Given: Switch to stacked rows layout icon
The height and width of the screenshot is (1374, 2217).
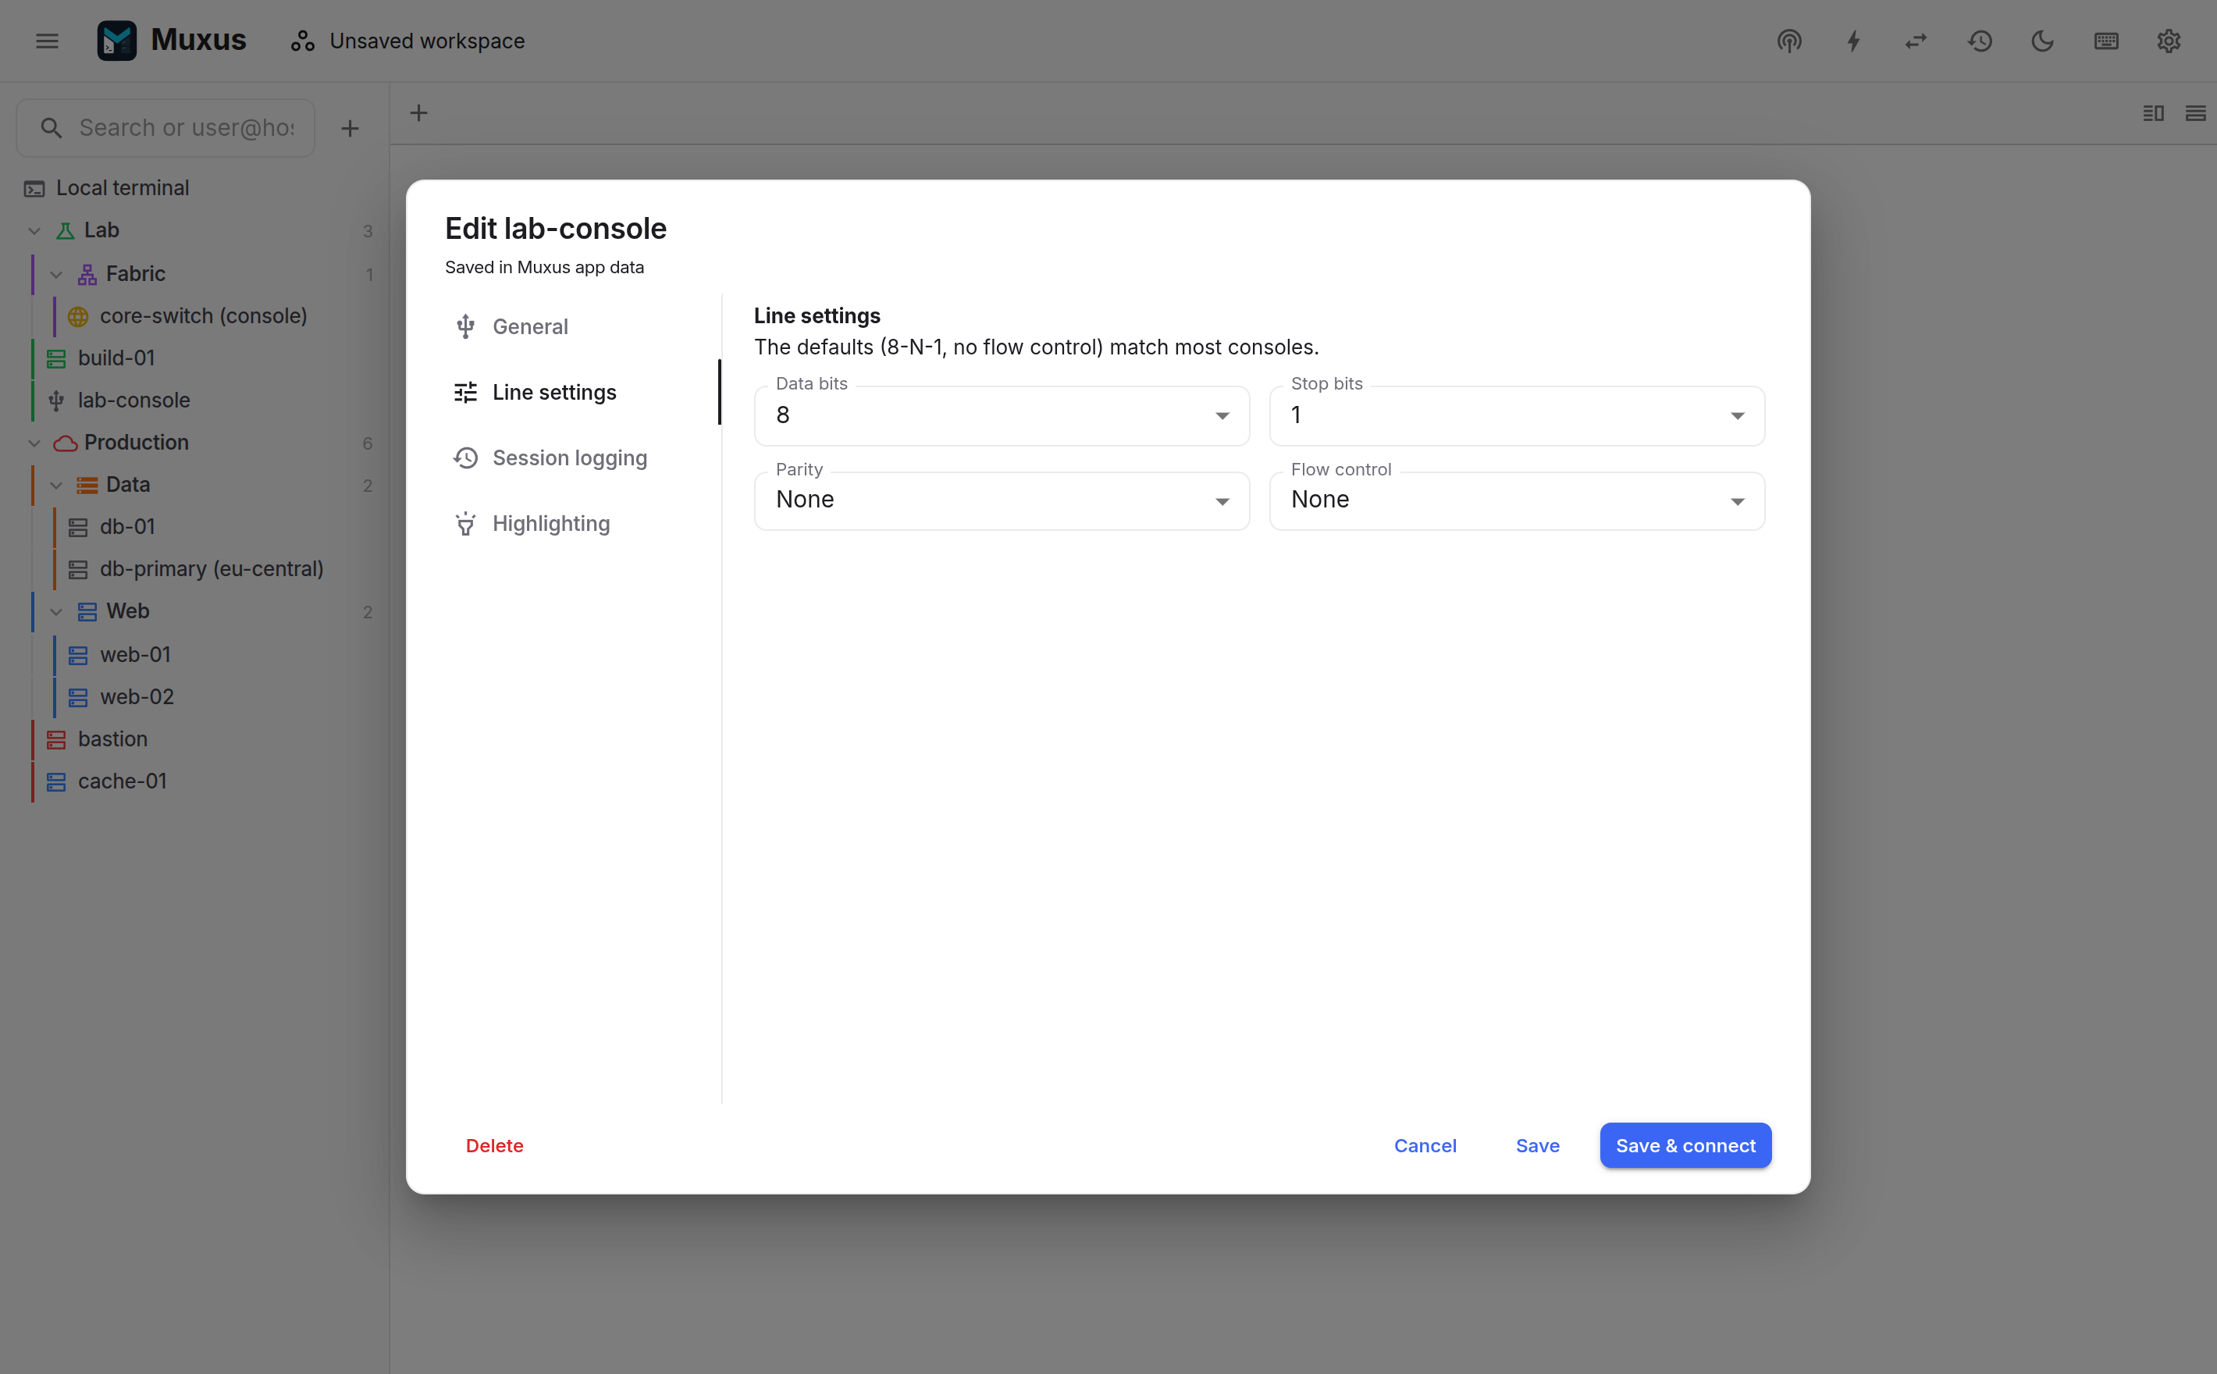Looking at the screenshot, I should 2195,112.
